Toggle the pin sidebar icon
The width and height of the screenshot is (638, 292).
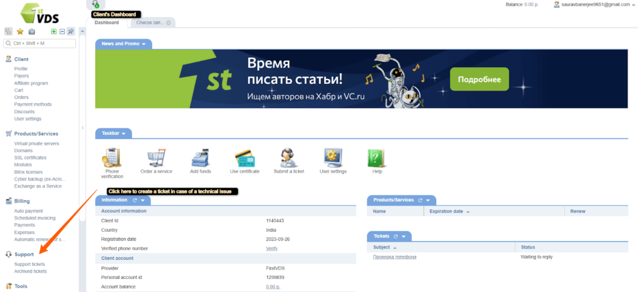(71, 31)
